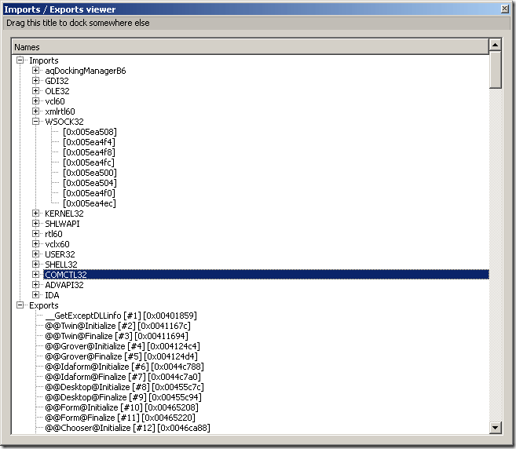The width and height of the screenshot is (516, 449).
Task: Collapse the WSOCK32 import node
Action: (36, 122)
